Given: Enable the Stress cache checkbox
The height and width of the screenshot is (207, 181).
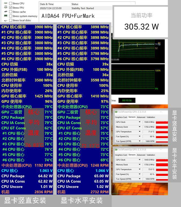Looking at the screenshot, I should [x=10, y=12].
